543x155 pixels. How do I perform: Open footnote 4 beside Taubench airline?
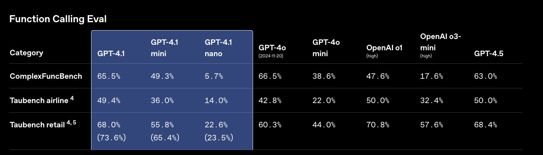point(72,98)
